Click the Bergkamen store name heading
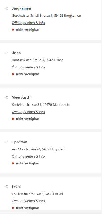The image size is (102, 214). point(21,8)
